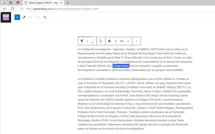Click the text "College Dublin (UCD)"

91,116
